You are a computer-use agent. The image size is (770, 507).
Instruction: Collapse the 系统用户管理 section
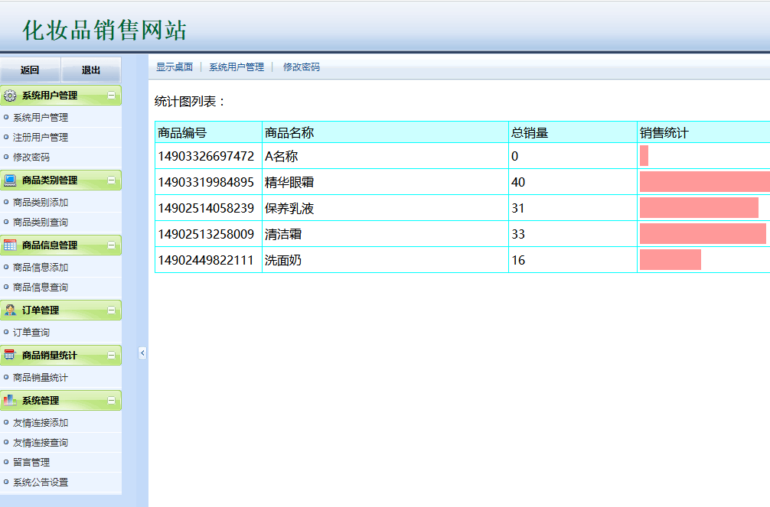tap(112, 96)
